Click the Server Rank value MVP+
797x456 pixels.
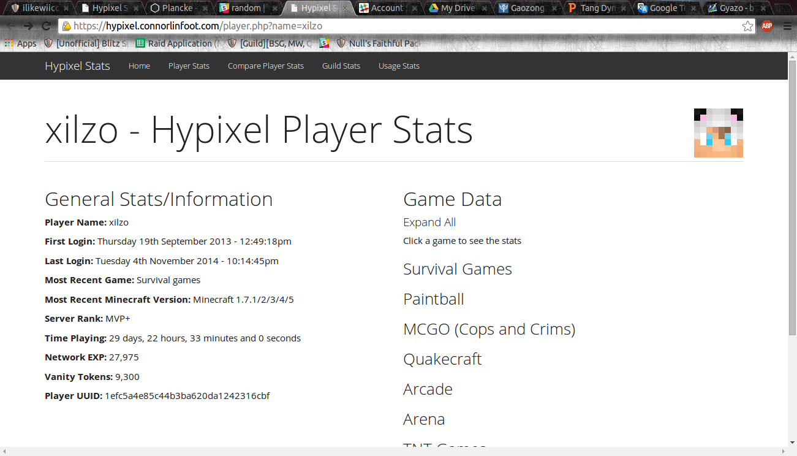coord(118,319)
